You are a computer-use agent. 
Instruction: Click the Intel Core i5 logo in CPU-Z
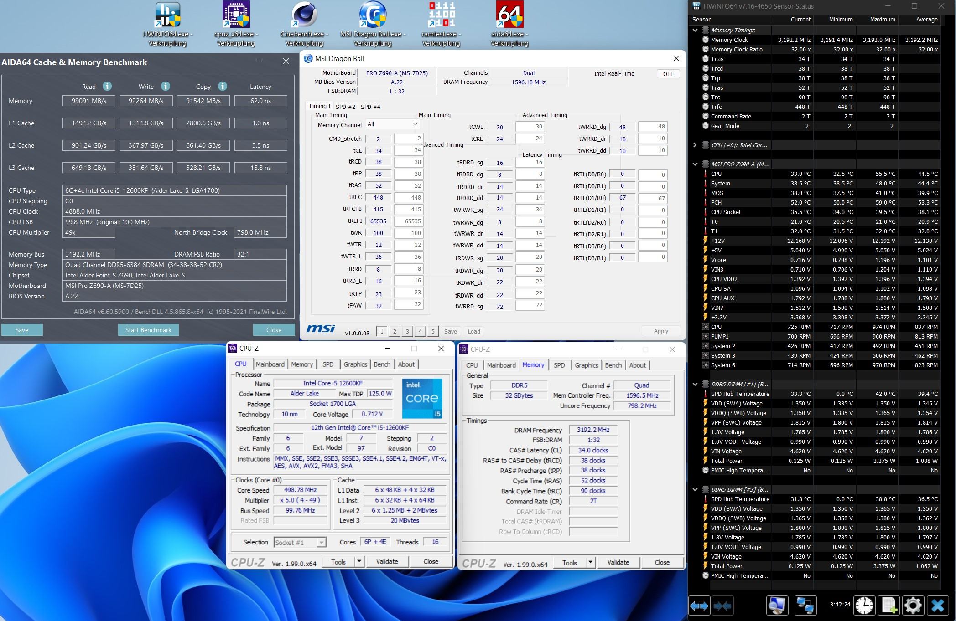point(422,398)
